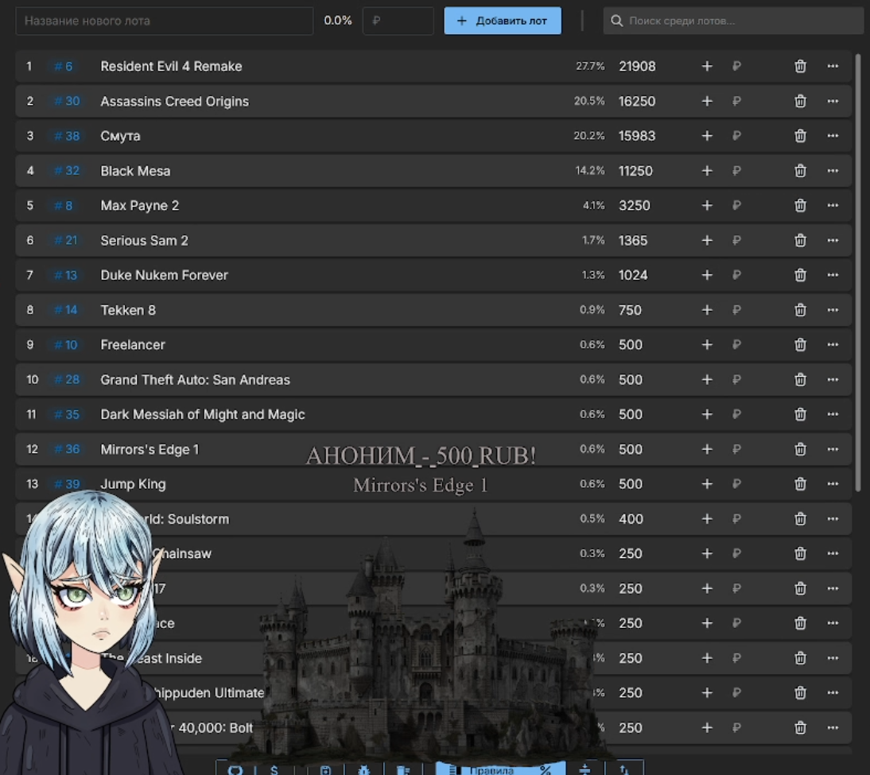Image resolution: width=870 pixels, height=775 pixels.
Task: Open more options for Max Payne 2
Action: click(x=833, y=205)
